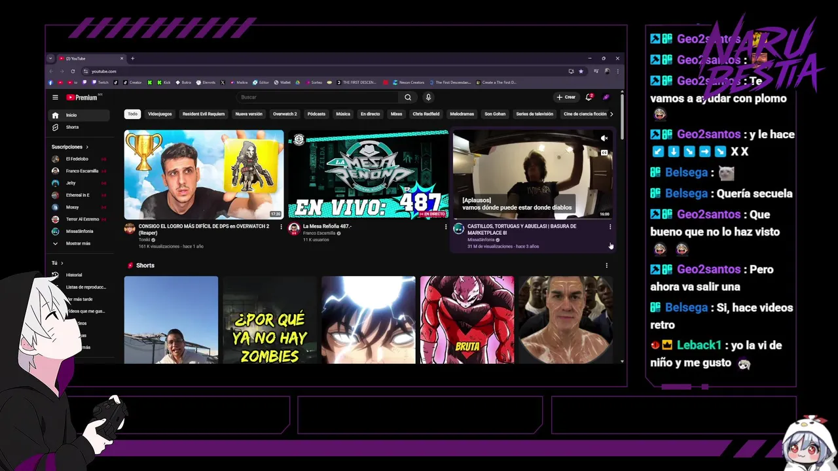The width and height of the screenshot is (838, 471).
Task: Open a new browser tab
Action: (x=132, y=58)
